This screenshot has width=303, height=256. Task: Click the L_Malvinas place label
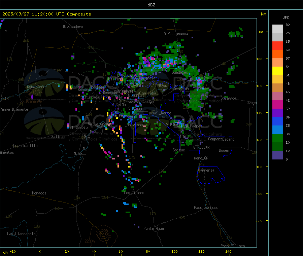pyautogui.click(x=133, y=125)
